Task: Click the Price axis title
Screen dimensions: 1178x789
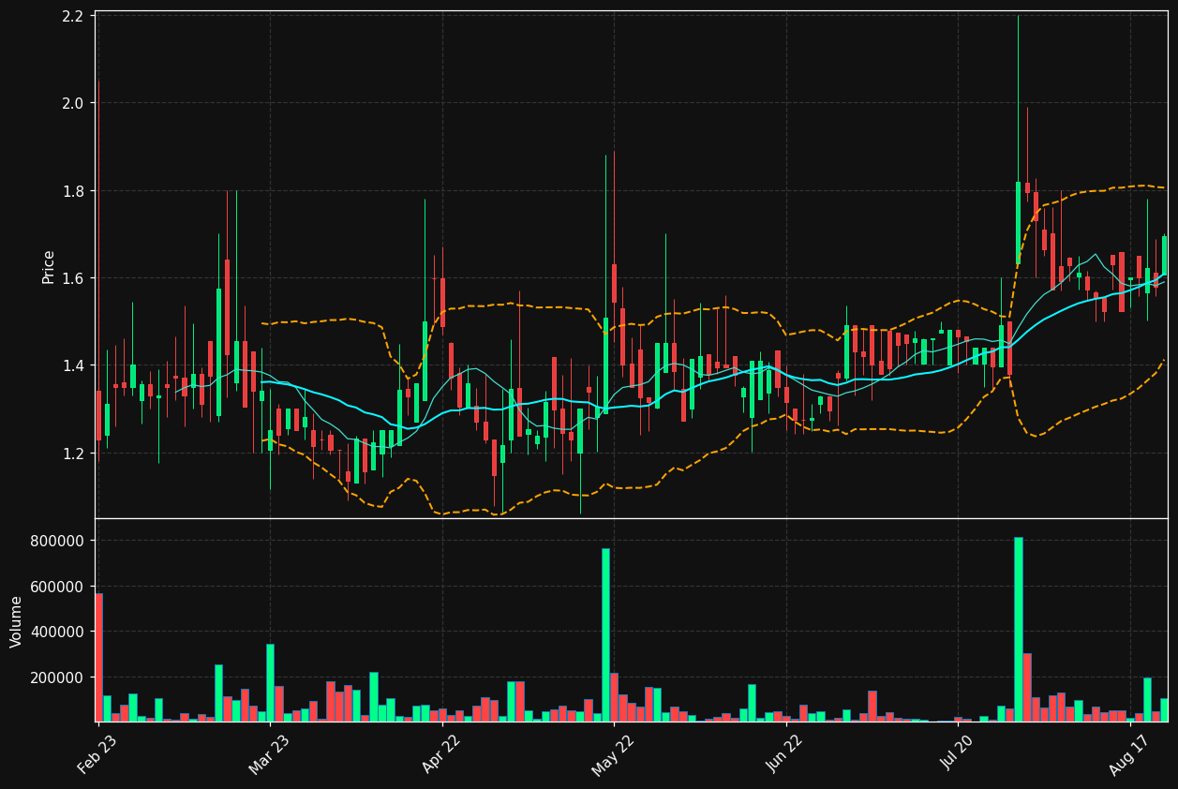Action: click(49, 267)
